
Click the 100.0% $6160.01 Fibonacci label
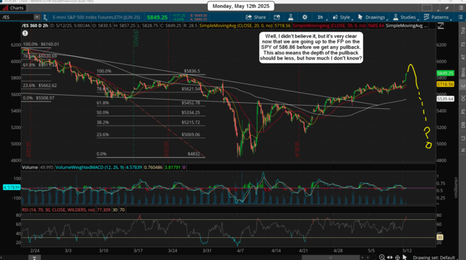click(x=41, y=44)
